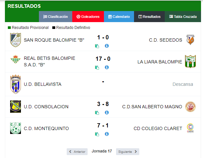Image resolution: width=203 pixels, height=158 pixels.
Task: Select the Calendario tab
Action: point(119,17)
